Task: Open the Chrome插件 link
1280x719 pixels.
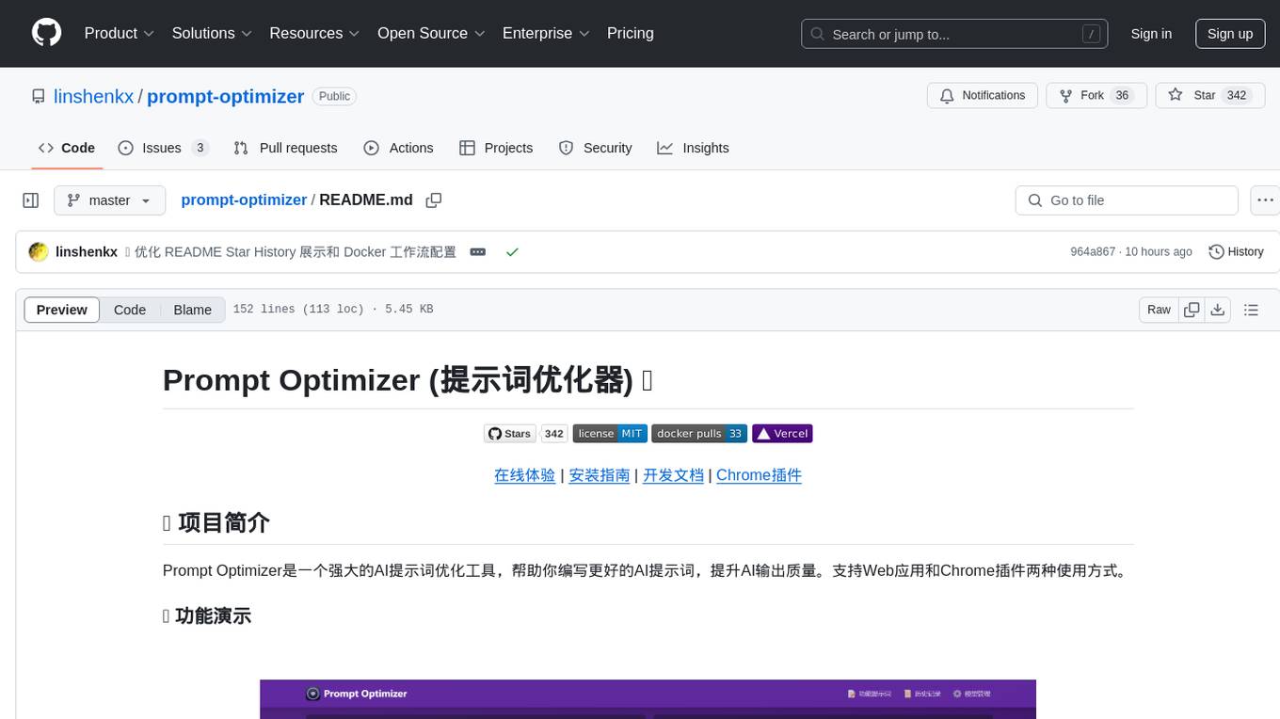Action: coord(759,475)
